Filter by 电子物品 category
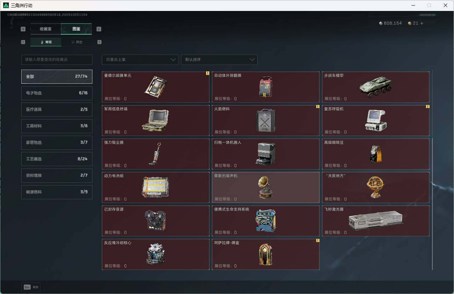 [x=57, y=93]
